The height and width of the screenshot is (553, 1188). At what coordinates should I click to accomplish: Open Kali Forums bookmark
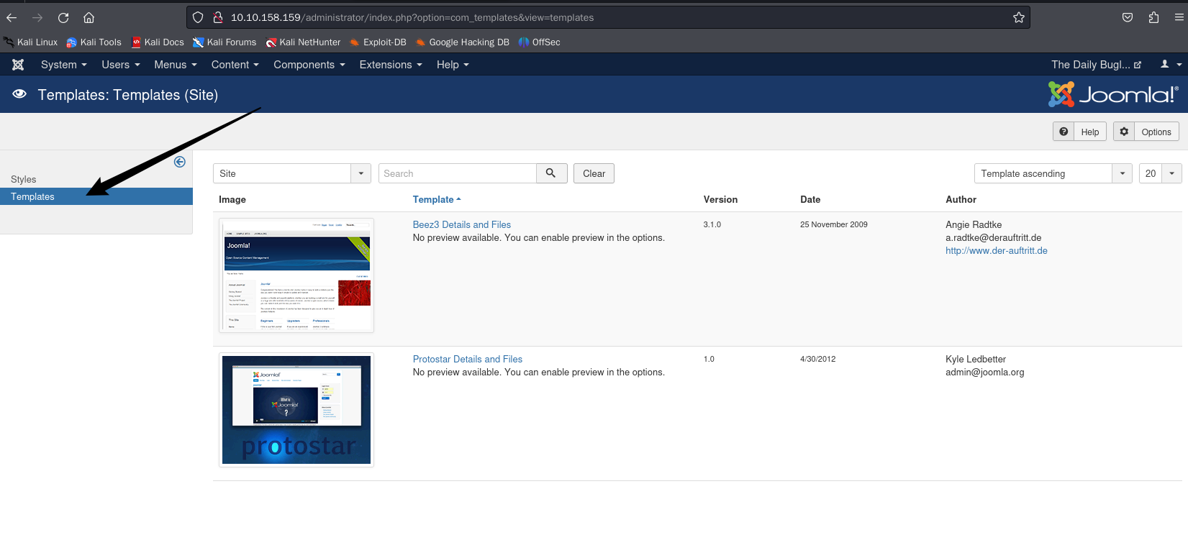(225, 42)
